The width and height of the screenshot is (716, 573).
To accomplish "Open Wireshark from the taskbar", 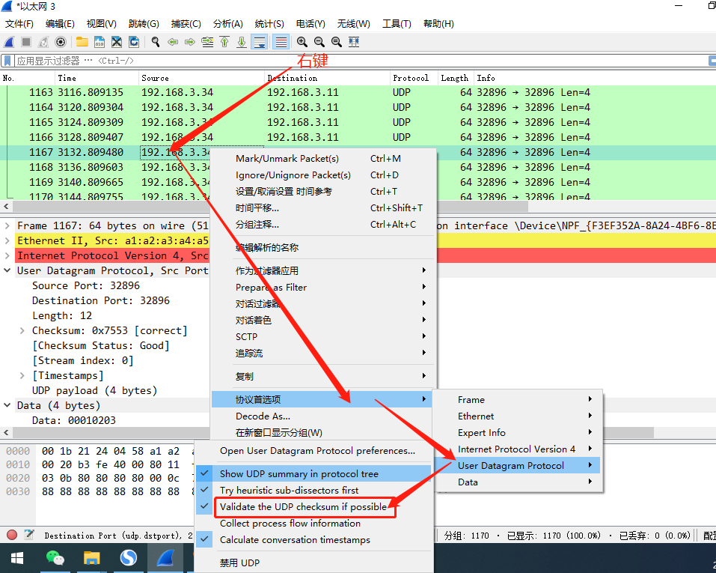I will tap(164, 558).
